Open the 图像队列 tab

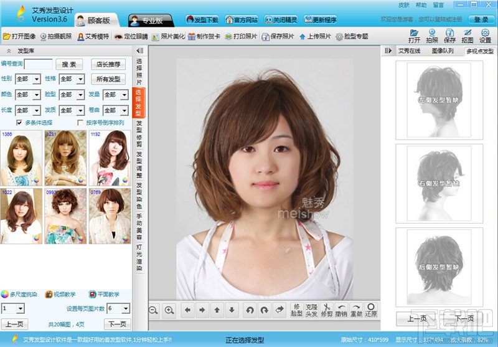tap(443, 51)
